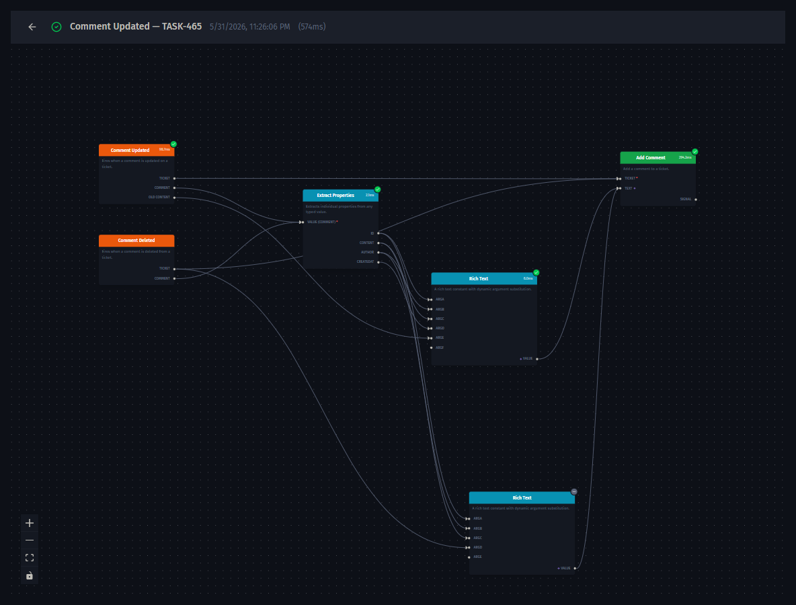Select the Comment Deleted node header
The image size is (796, 605).
[x=136, y=241]
